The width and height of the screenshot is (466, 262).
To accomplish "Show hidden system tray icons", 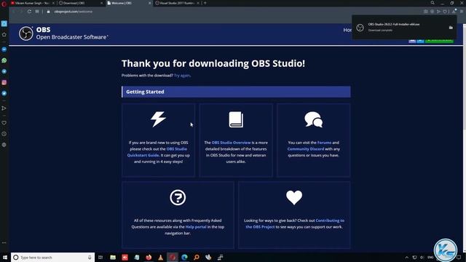I will [x=406, y=257].
